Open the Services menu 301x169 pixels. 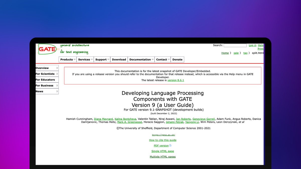(85, 60)
